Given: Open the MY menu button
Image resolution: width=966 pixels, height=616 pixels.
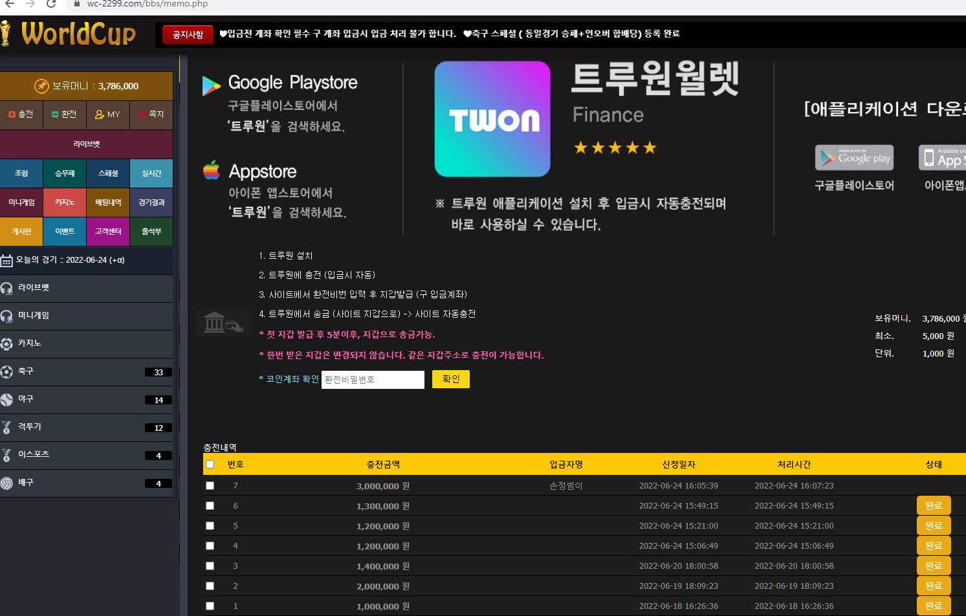Looking at the screenshot, I should (108, 115).
